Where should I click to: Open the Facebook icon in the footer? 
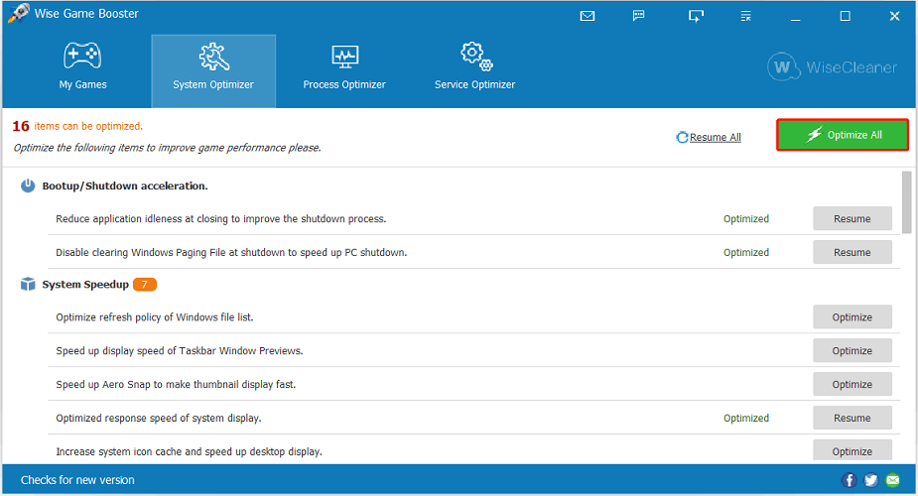point(849,480)
